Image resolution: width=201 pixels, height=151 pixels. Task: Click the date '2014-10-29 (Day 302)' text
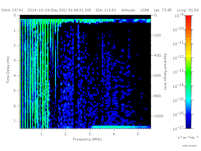coord(47,10)
